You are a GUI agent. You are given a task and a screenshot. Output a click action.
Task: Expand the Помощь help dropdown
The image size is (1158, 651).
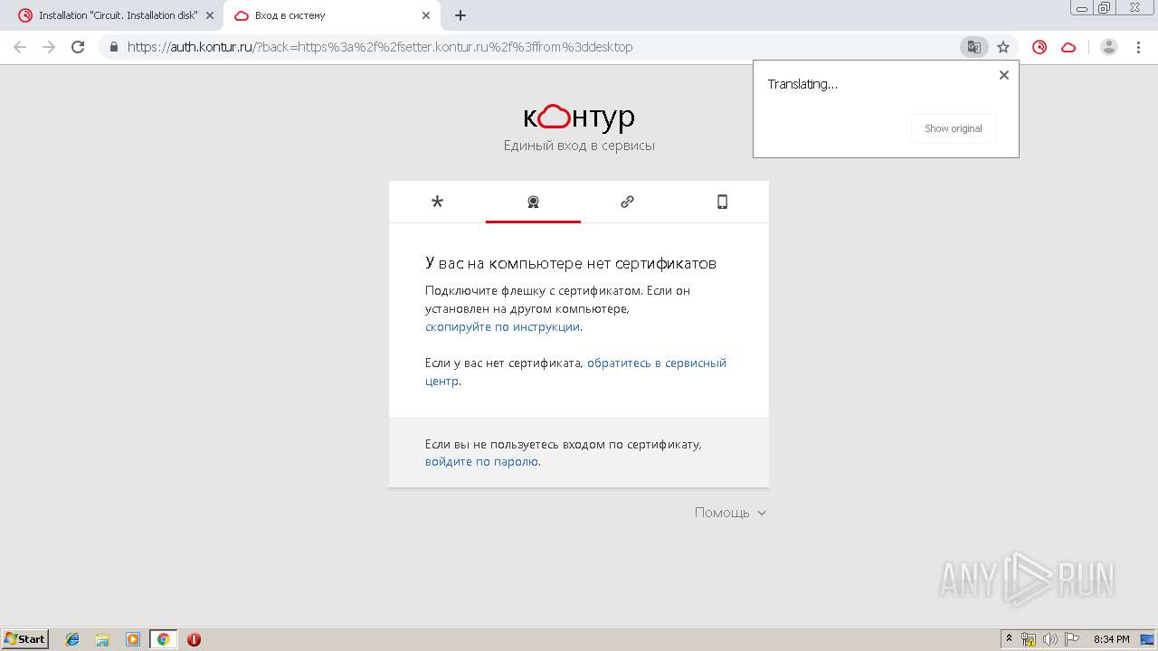click(730, 513)
